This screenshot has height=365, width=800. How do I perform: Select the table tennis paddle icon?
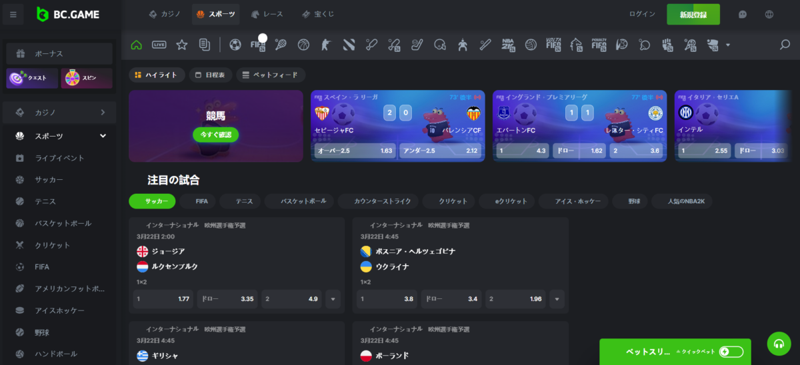click(x=644, y=45)
